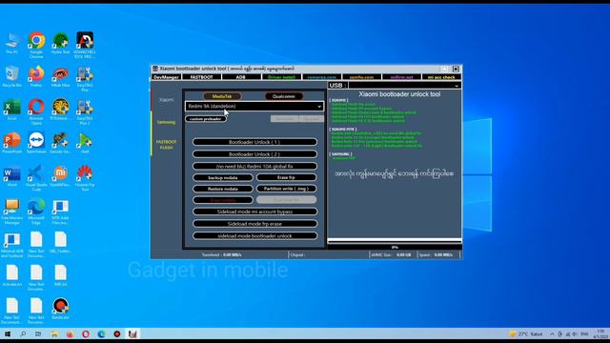
Task: Open Free Monitor Manager desktop icon
Action: click(12, 212)
